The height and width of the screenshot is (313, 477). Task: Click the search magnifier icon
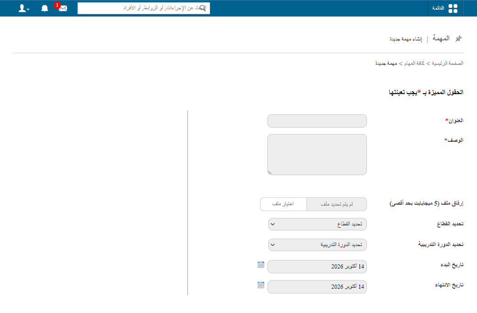203,8
